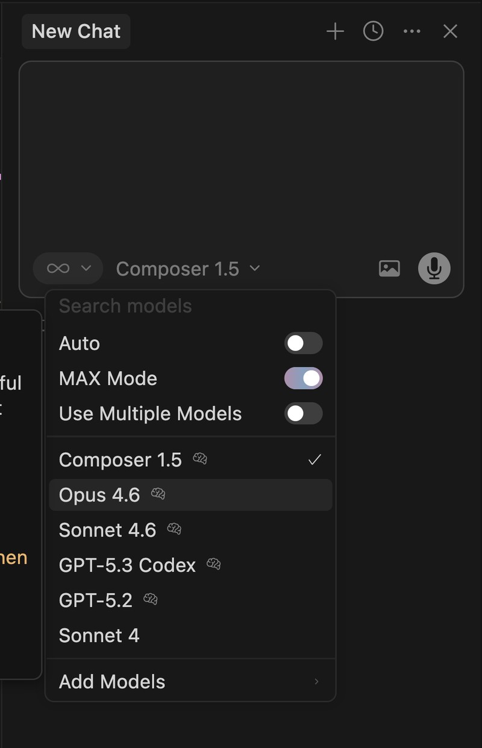The width and height of the screenshot is (482, 748).
Task: Click the New Chat tab label
Action: click(76, 31)
